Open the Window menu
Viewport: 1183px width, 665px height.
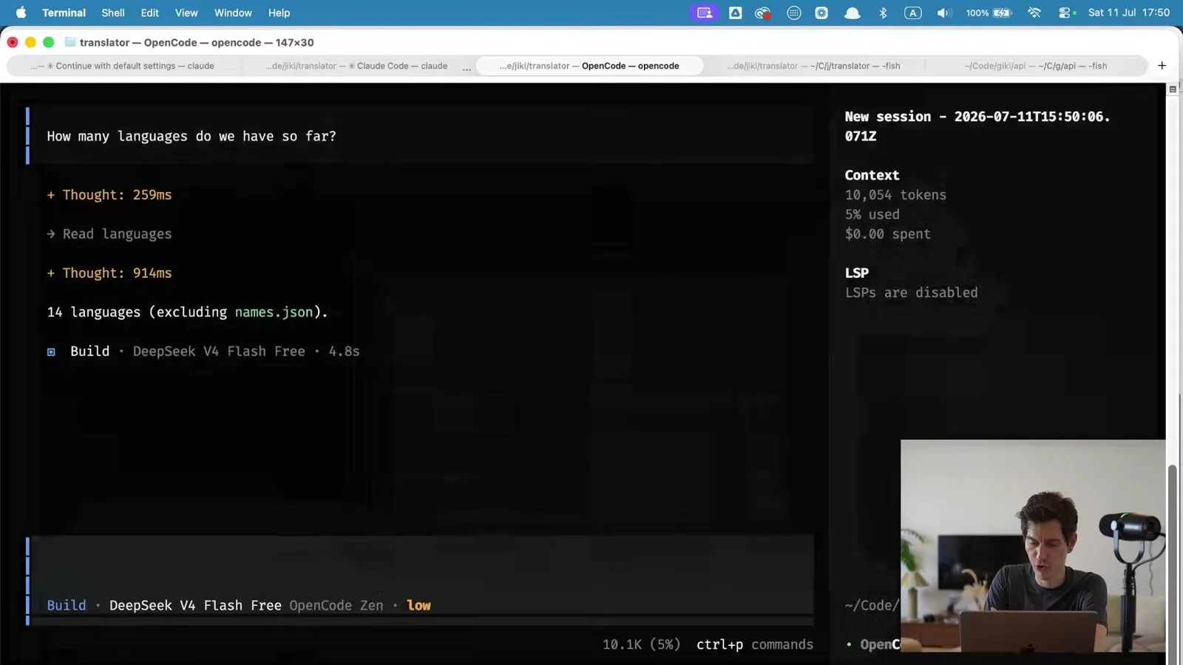pos(233,13)
